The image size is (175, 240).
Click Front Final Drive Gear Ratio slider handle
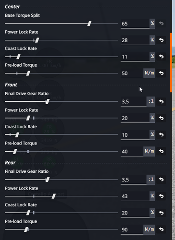click(x=48, y=102)
